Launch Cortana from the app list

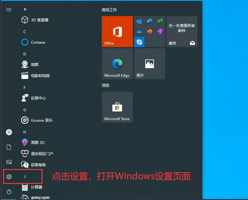[33, 42]
